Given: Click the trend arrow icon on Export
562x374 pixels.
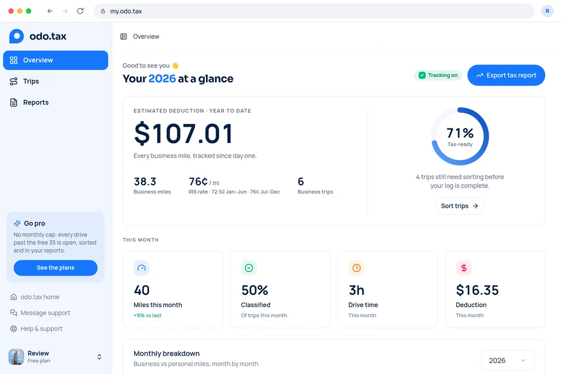Looking at the screenshot, I should [x=479, y=75].
